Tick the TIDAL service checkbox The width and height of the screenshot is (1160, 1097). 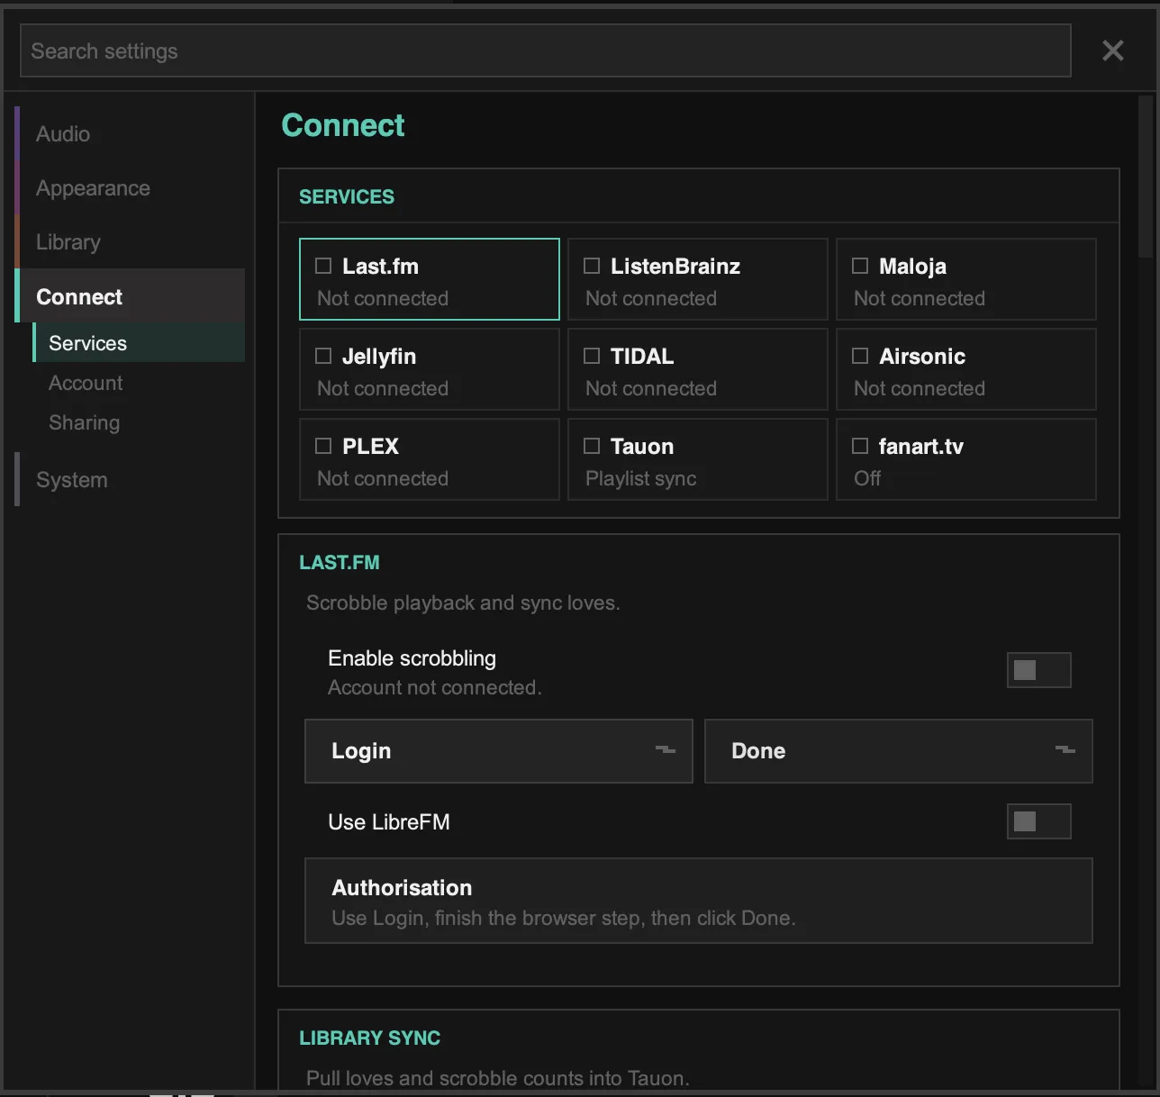[x=592, y=356]
